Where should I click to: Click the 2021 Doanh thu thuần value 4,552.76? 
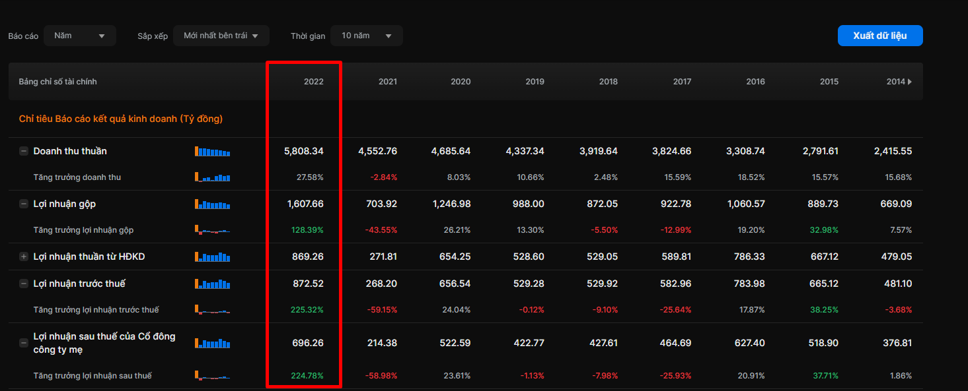(378, 151)
